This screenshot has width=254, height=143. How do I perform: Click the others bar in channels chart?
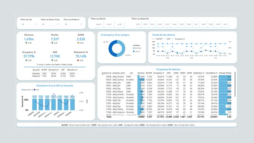coord(60,103)
